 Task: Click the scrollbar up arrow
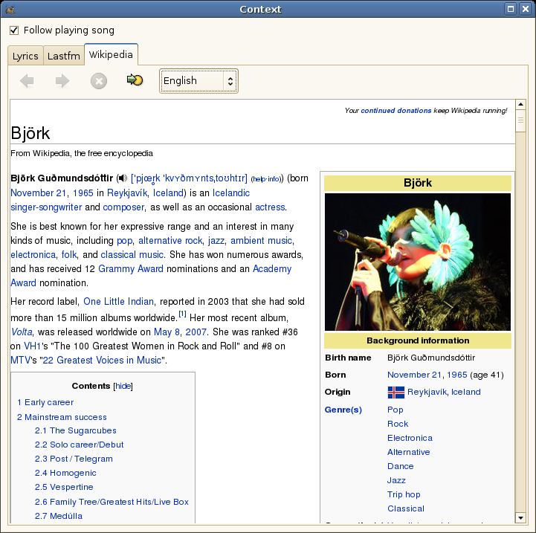pos(520,104)
